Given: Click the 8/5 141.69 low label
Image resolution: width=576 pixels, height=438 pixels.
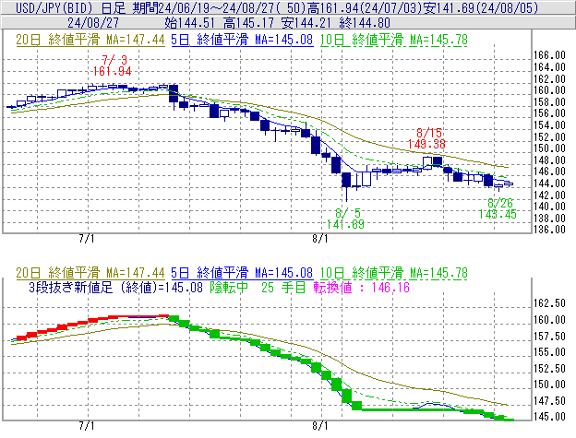Looking at the screenshot, I should [x=345, y=219].
